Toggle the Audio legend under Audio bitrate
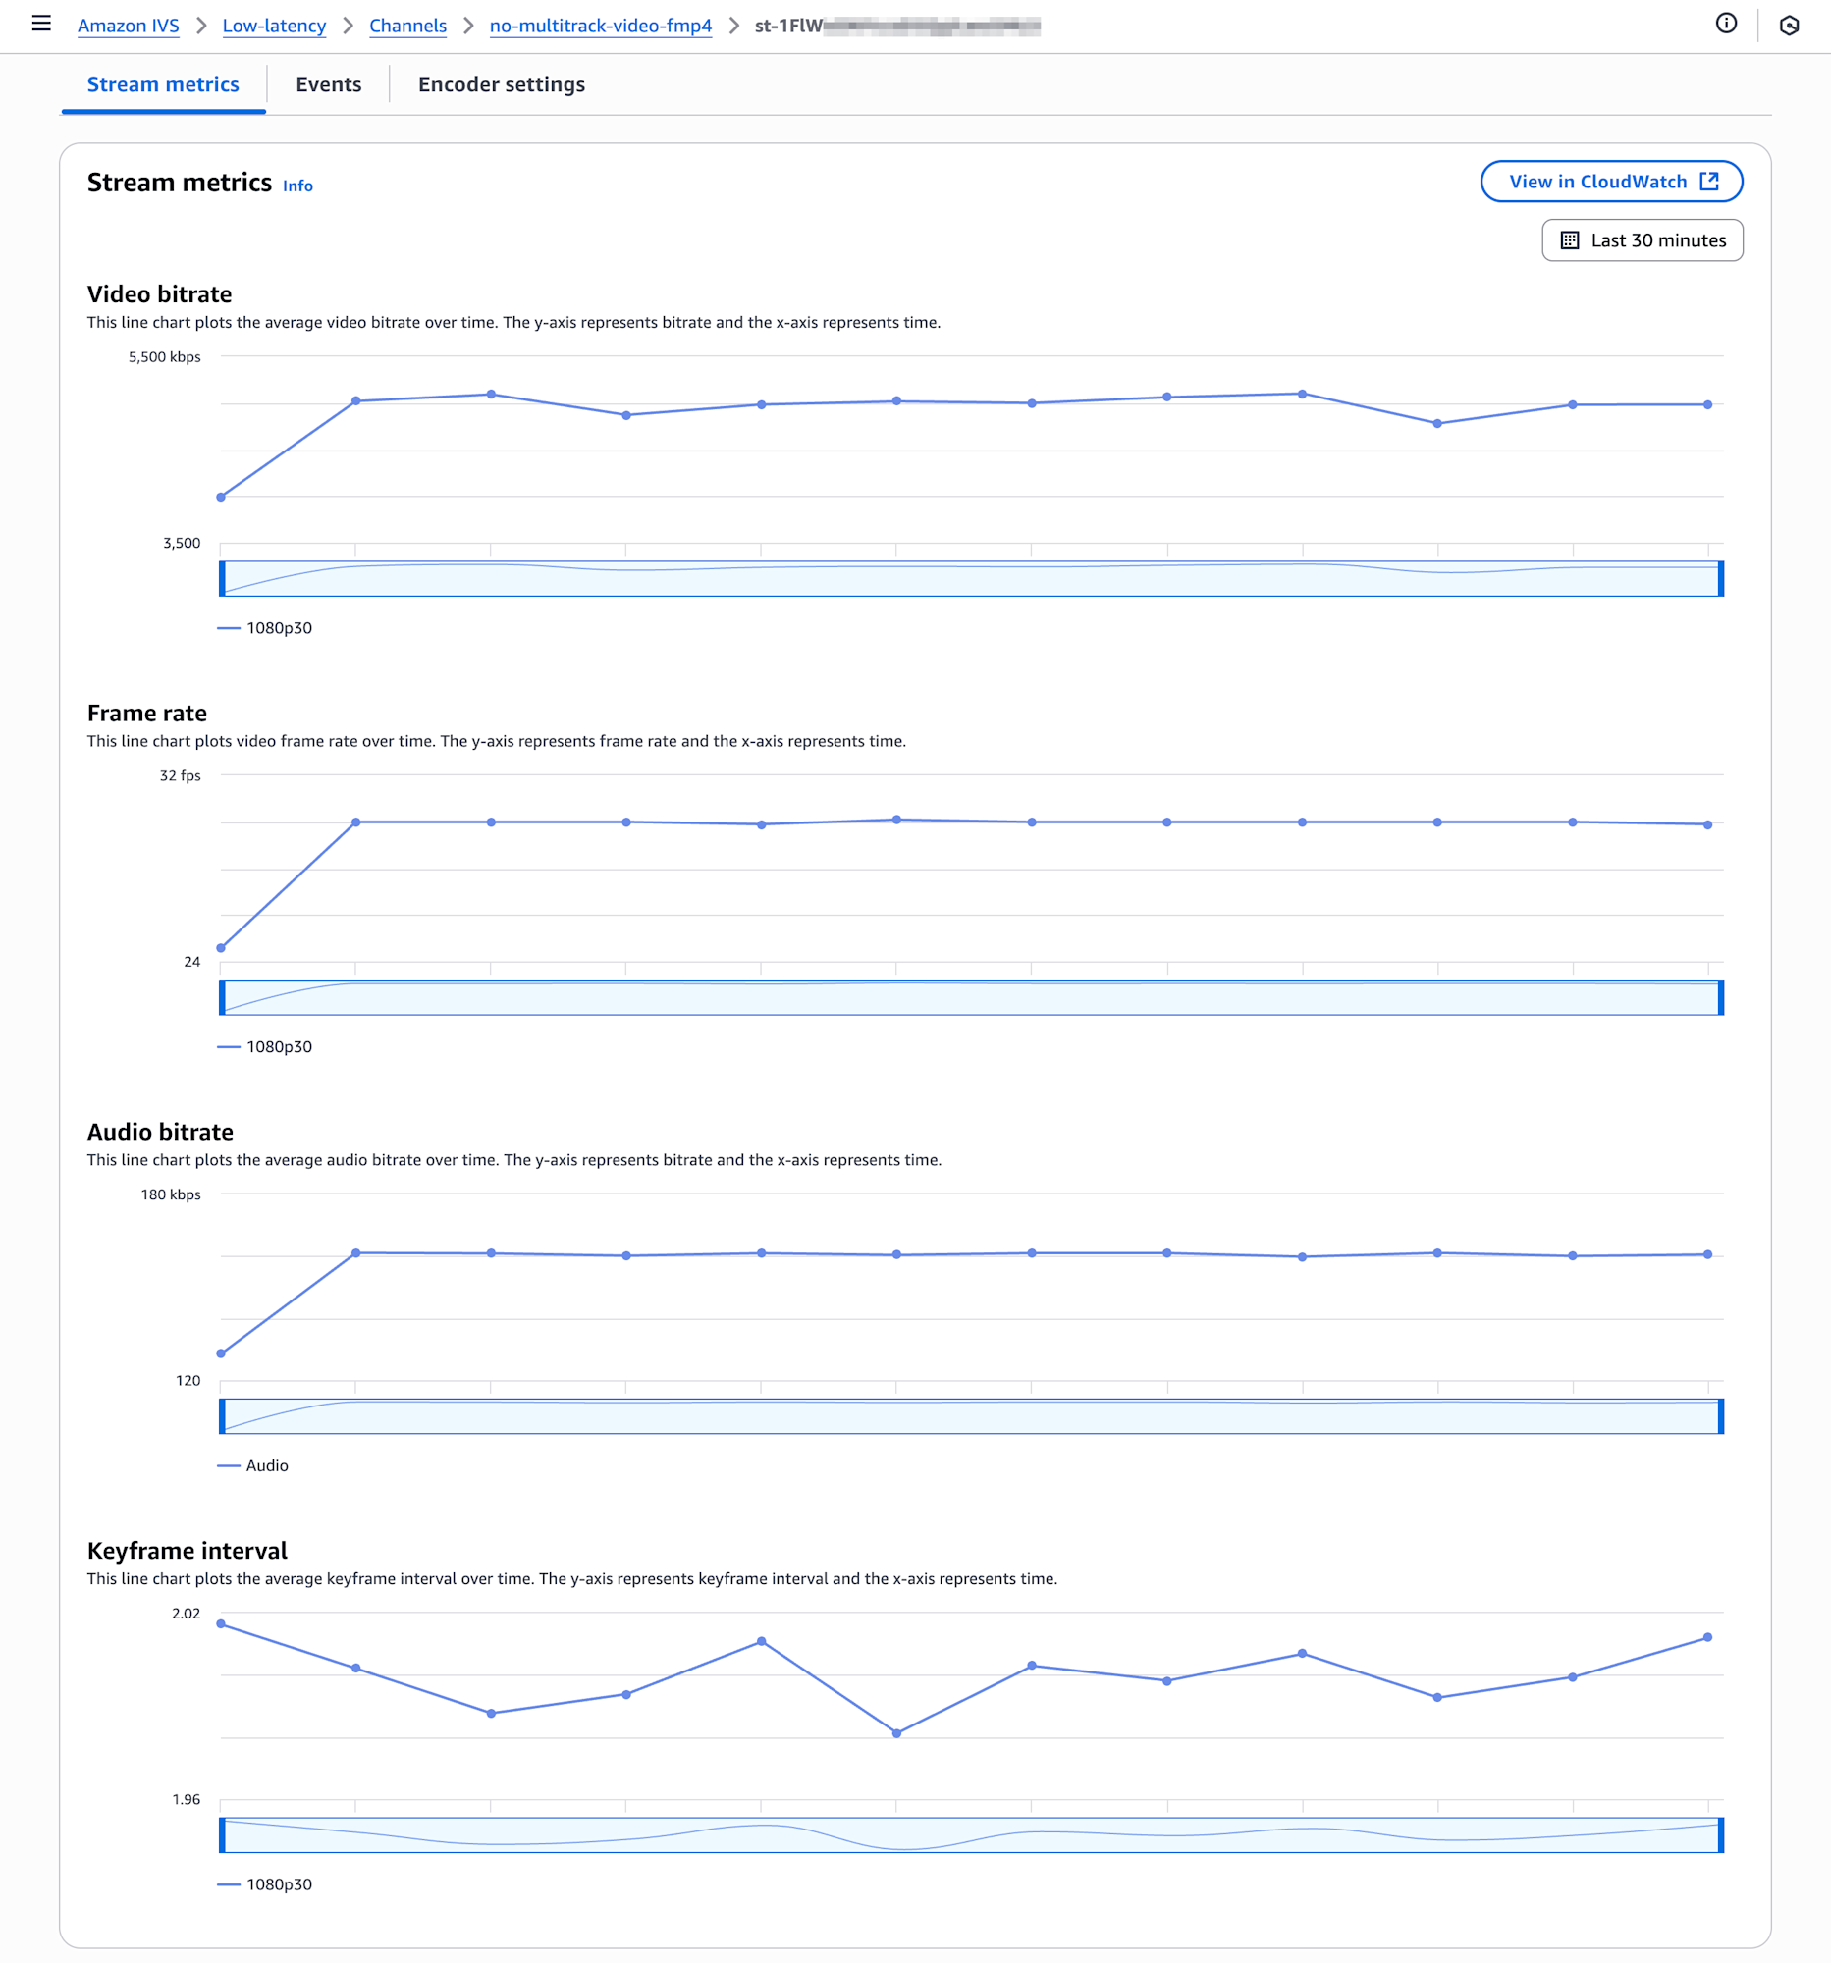The width and height of the screenshot is (1831, 1963). (253, 1465)
